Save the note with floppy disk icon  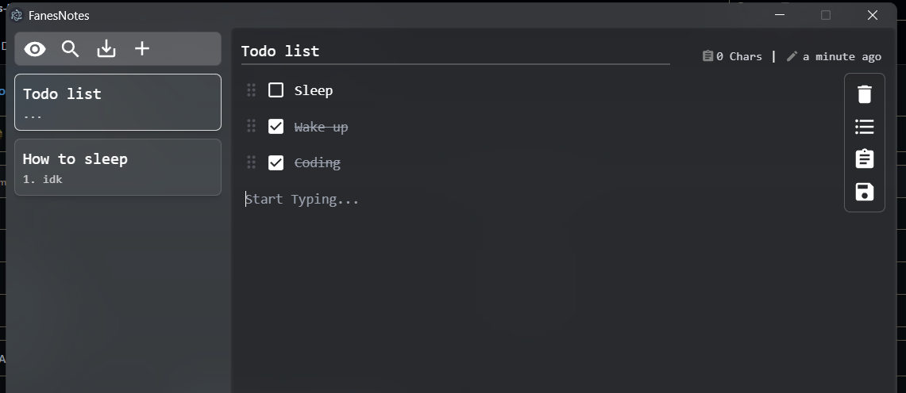coord(865,191)
